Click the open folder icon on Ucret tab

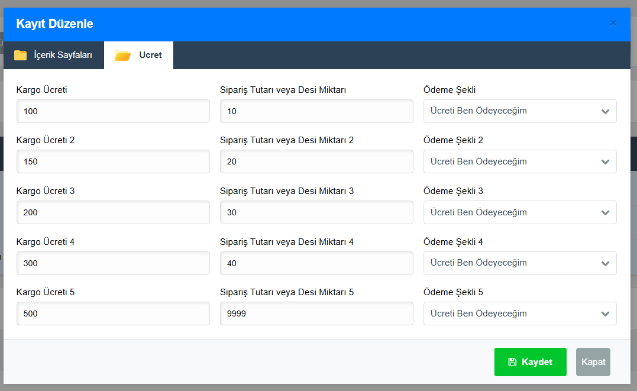tap(122, 56)
